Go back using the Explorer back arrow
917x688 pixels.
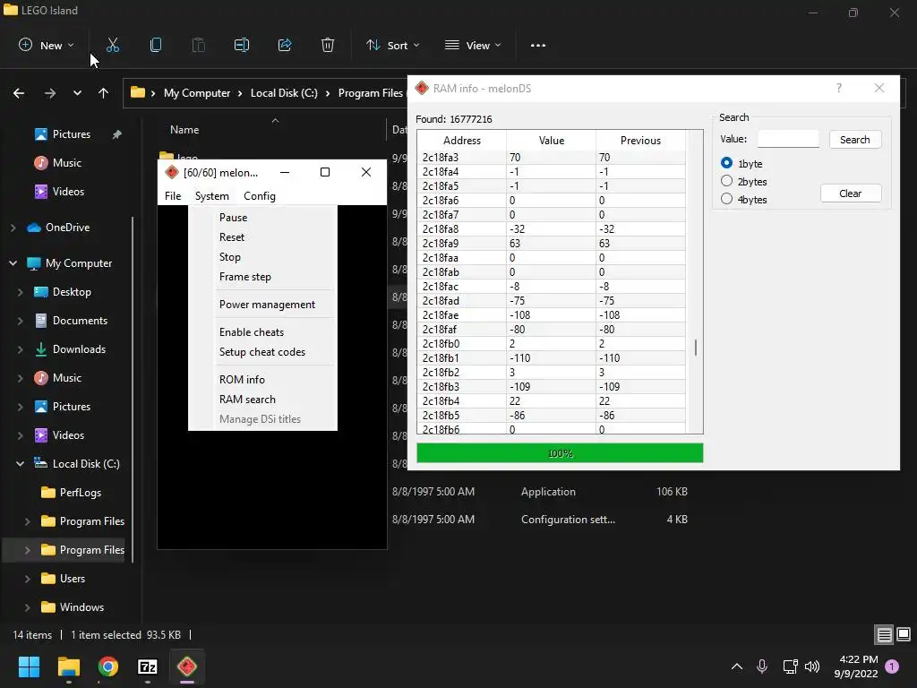click(19, 93)
